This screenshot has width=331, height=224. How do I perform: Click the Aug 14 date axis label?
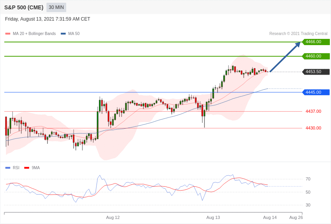pyautogui.click(x=270, y=217)
